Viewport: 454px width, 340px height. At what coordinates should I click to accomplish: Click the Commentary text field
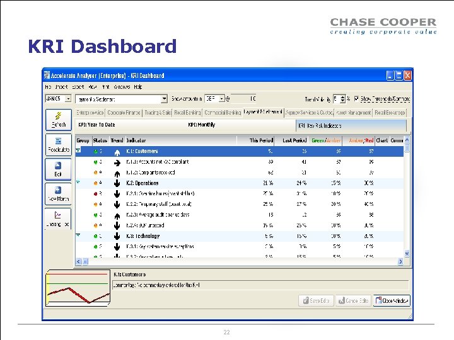tap(260, 285)
